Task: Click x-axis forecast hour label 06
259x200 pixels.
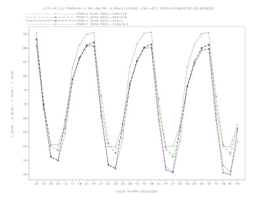Action: click(x=51, y=184)
